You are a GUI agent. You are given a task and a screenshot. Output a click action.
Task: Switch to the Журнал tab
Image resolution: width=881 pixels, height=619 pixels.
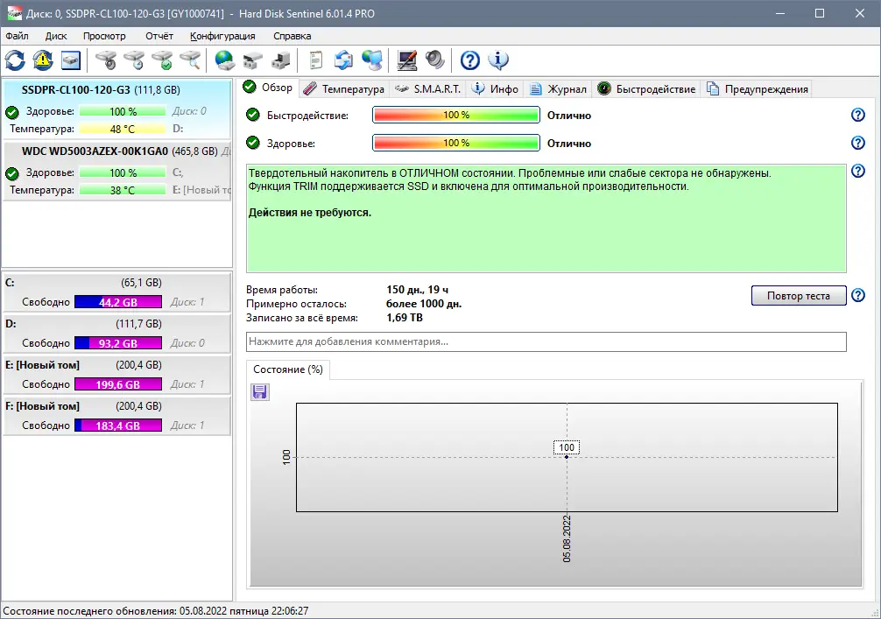559,88
